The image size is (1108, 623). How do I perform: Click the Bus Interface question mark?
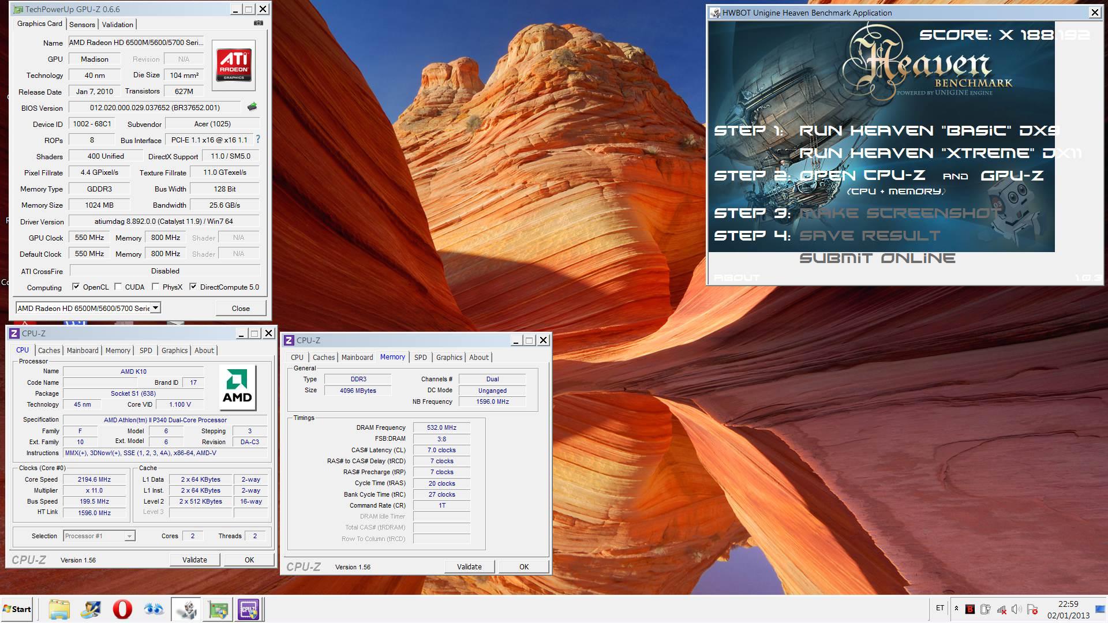(x=258, y=140)
